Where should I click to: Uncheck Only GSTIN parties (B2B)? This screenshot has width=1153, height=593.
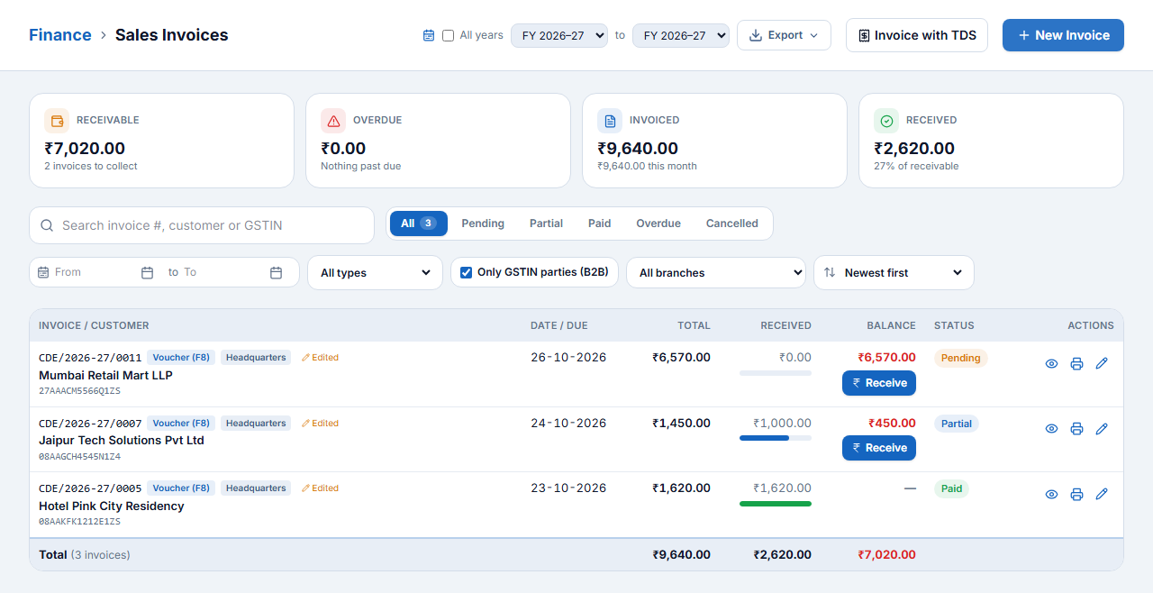coord(466,272)
